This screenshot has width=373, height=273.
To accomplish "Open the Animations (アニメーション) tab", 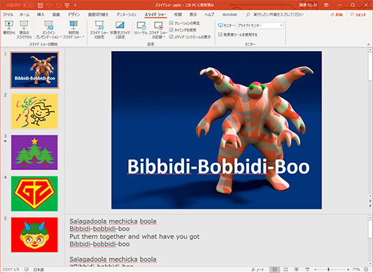I will tap(126, 15).
